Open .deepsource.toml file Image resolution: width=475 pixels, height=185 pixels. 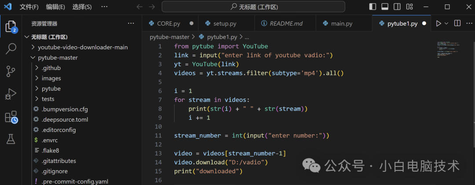pos(82,119)
